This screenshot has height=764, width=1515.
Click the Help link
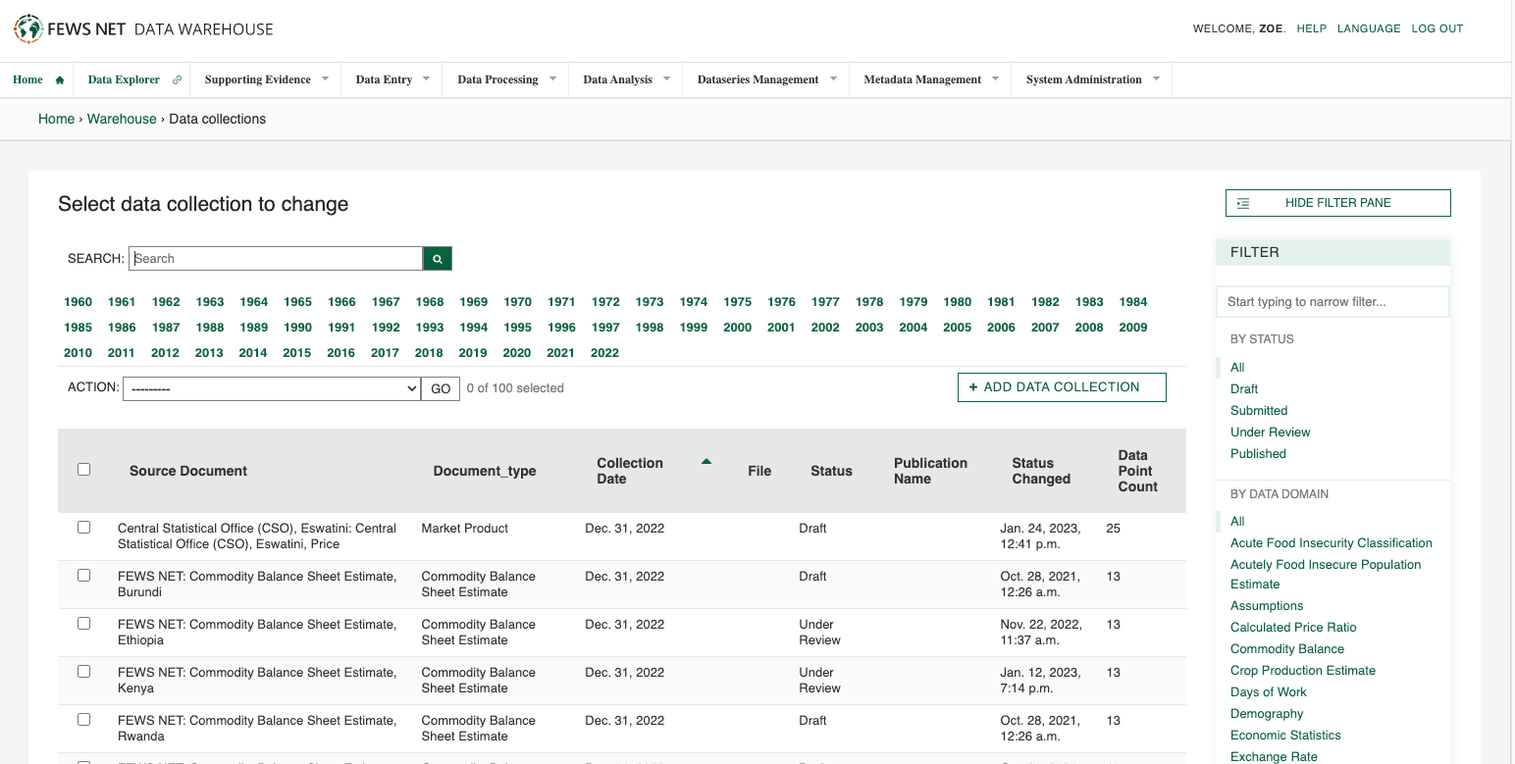1312,28
